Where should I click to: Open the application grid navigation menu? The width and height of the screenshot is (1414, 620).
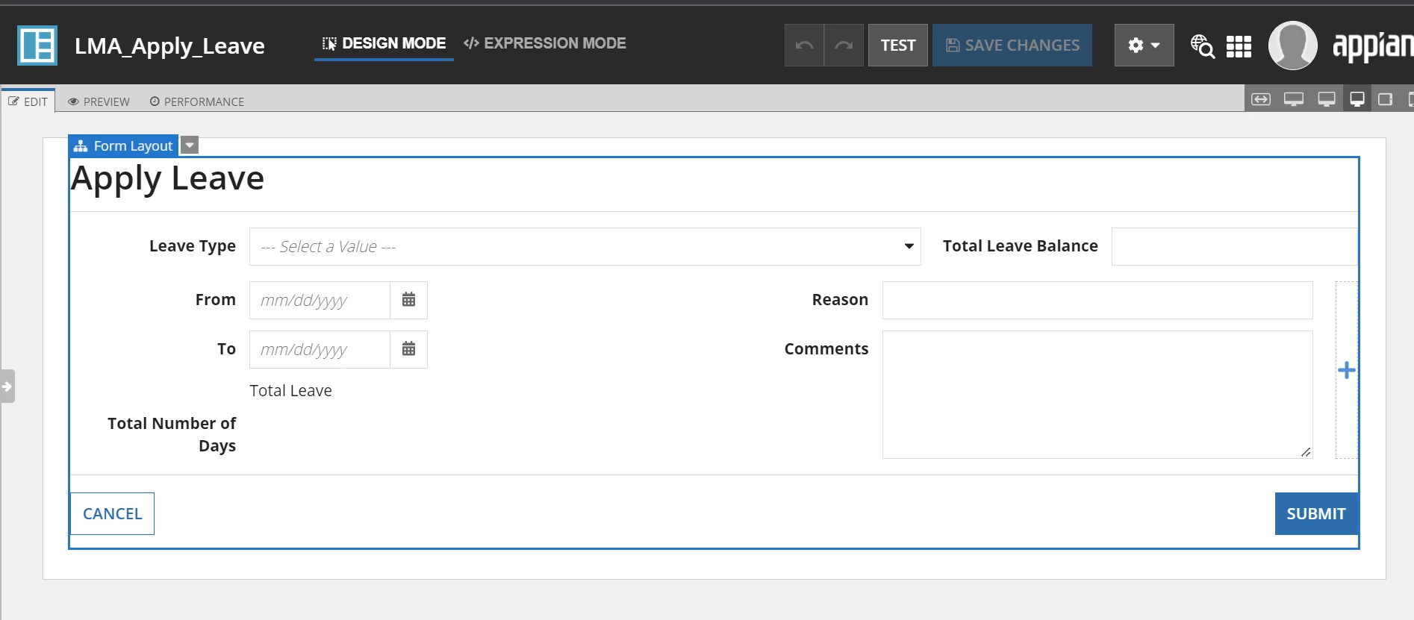[1239, 46]
